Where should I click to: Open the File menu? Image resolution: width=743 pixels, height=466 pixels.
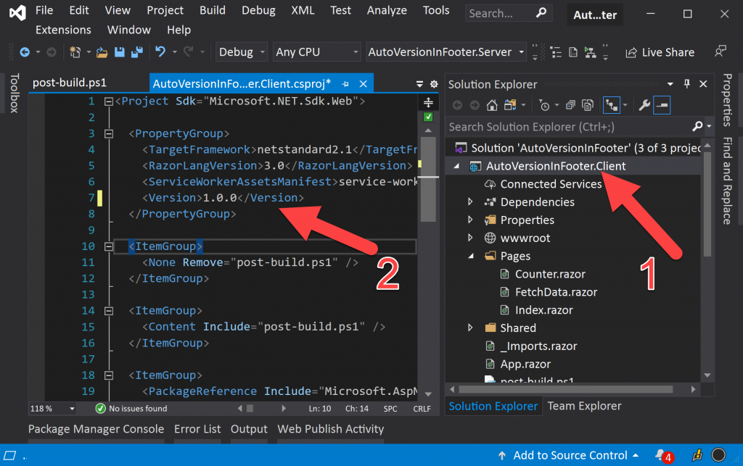coord(44,10)
